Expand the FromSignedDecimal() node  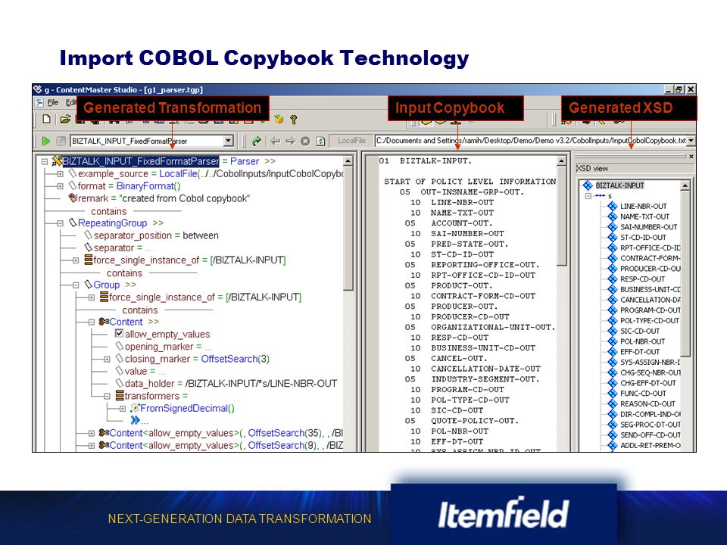(123, 409)
